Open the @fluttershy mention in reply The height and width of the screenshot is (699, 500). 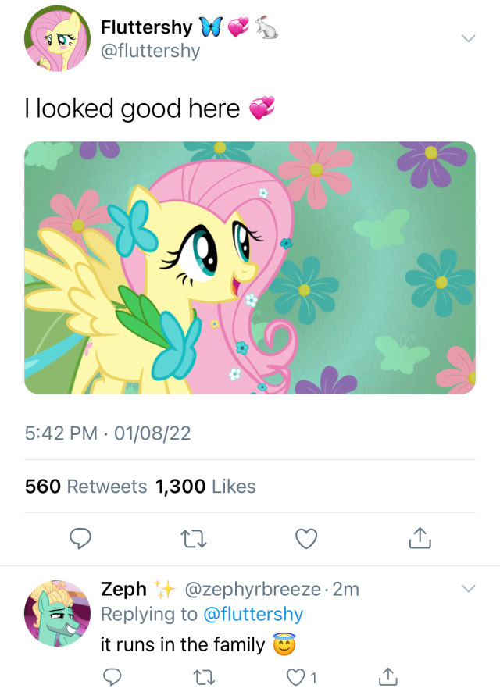click(252, 614)
